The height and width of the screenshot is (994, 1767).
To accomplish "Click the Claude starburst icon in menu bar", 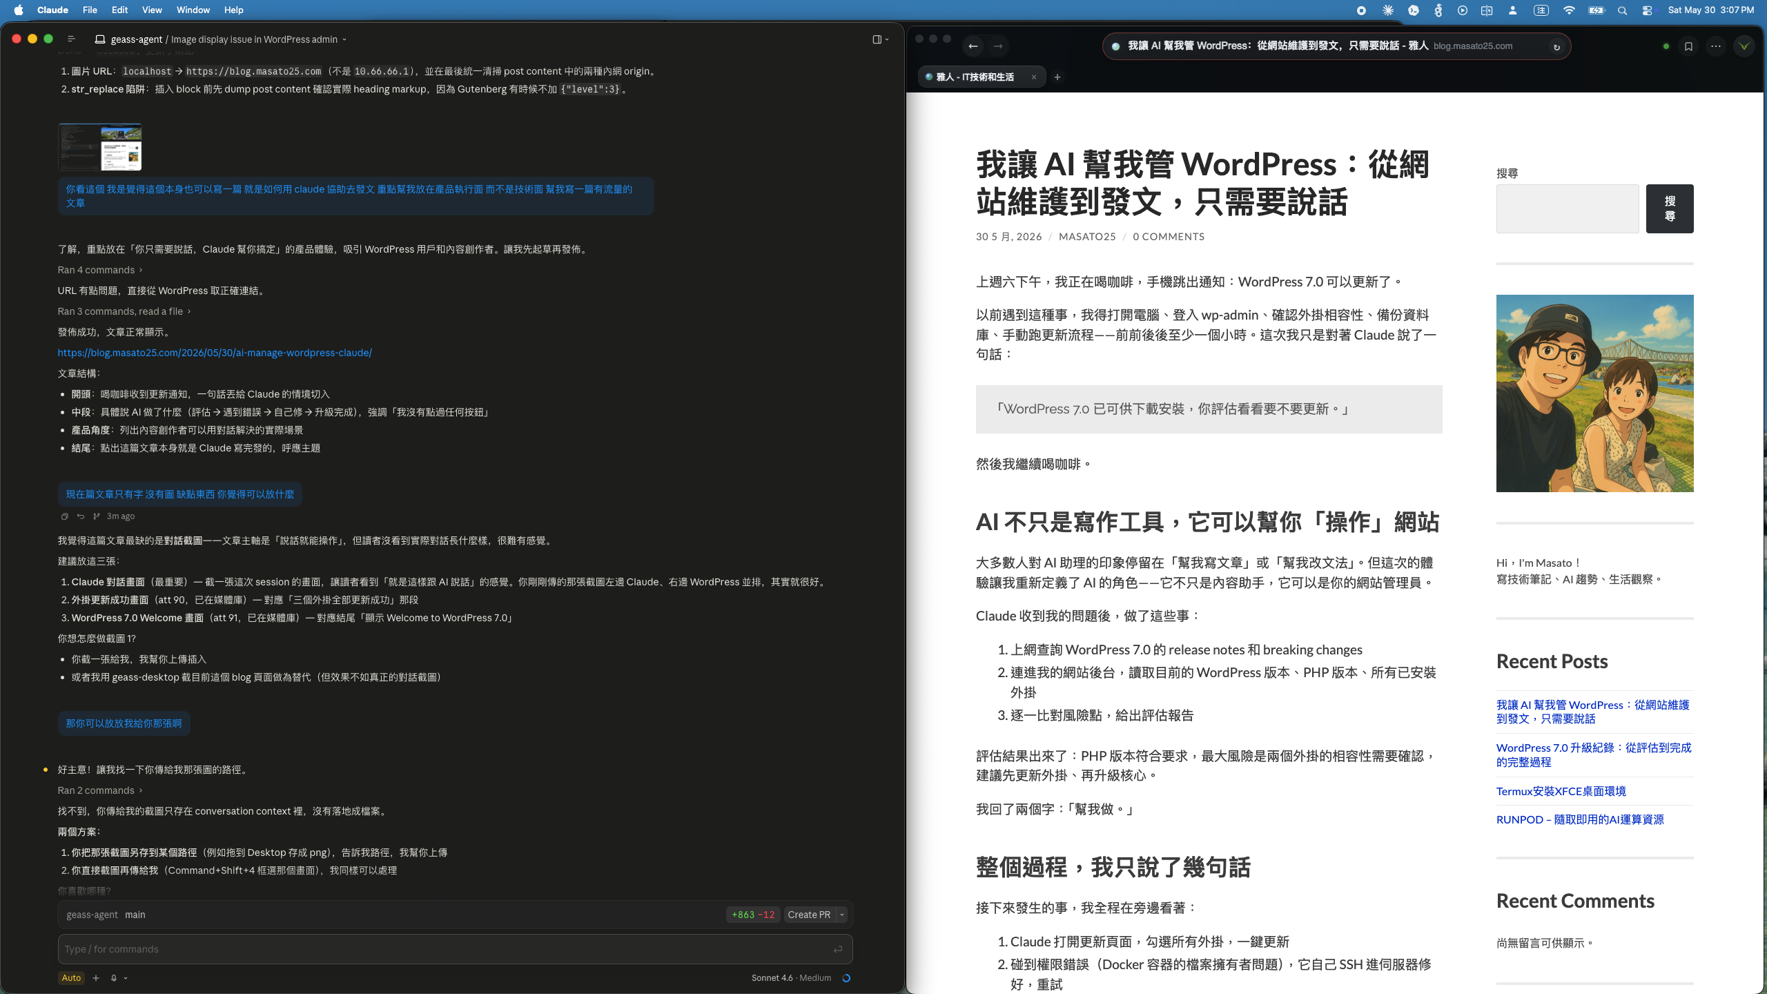I will pos(1388,10).
